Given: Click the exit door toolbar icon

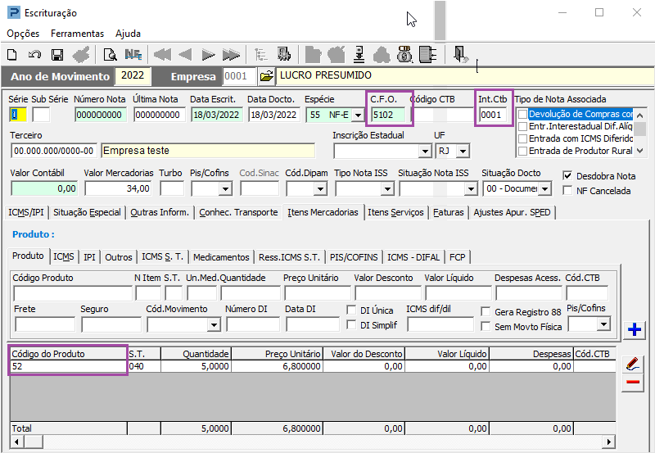Looking at the screenshot, I should 461,54.
